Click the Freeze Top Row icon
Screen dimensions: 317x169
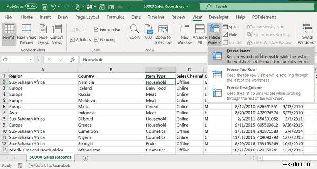point(217,74)
